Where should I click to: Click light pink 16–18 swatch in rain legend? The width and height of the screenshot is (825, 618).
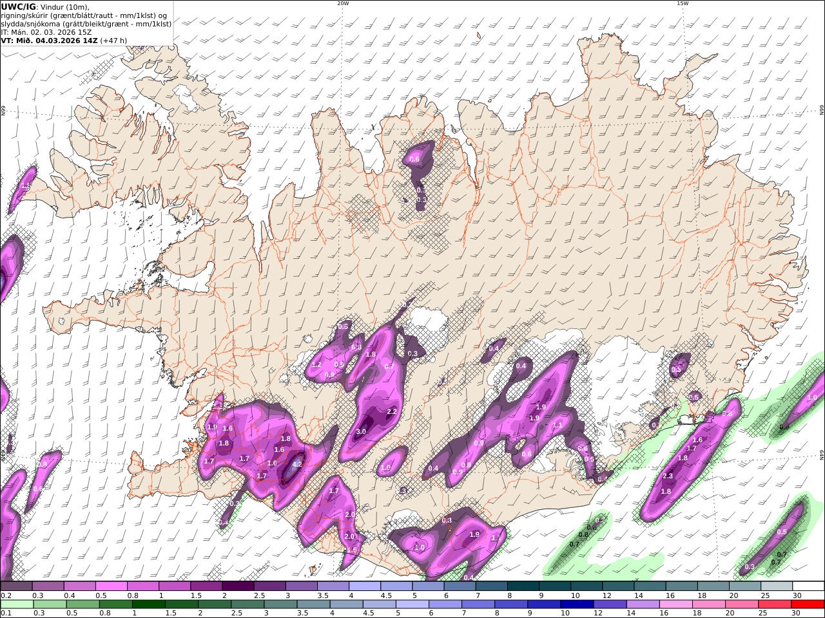(x=676, y=604)
